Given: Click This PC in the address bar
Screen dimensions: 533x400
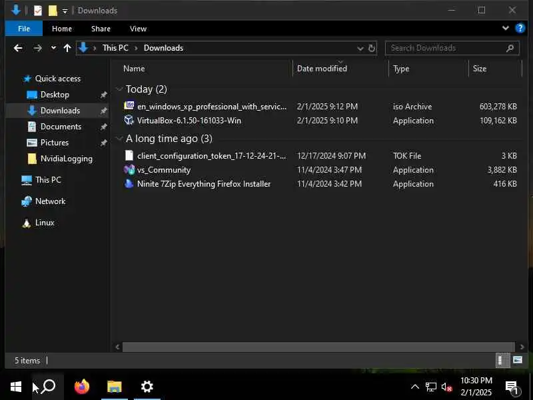Looking at the screenshot, I should click(115, 48).
